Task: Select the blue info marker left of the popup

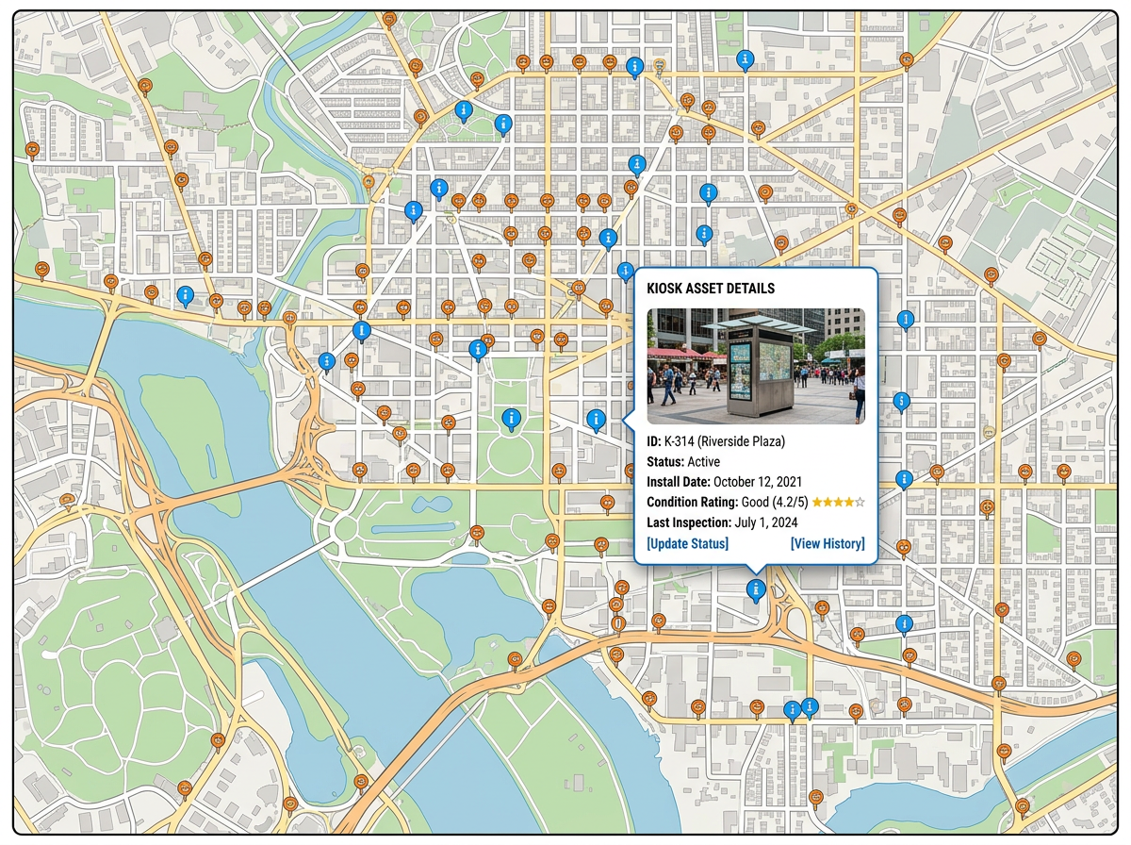Action: 596,420
